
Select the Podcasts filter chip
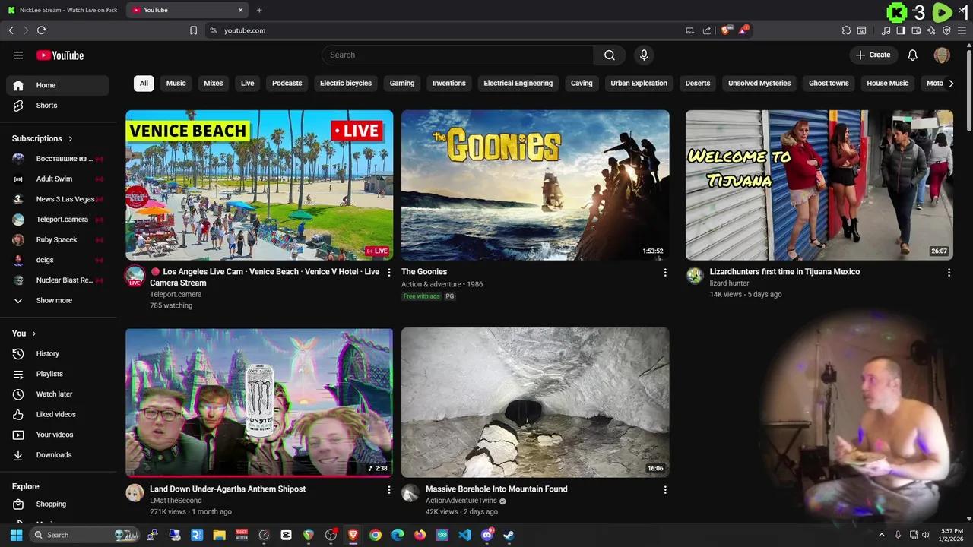(287, 83)
